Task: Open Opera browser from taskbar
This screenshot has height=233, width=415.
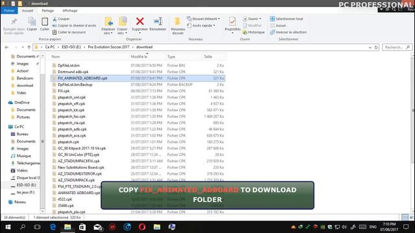Action: (x=142, y=227)
